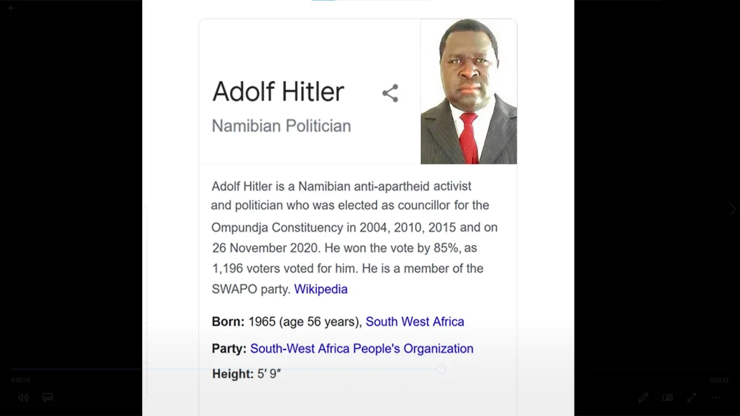Click the panel title heading text
Viewport: 740px width, 416px height.
tap(278, 91)
